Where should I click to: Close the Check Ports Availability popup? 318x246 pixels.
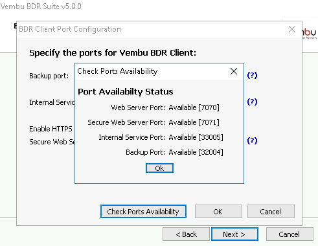[234, 71]
